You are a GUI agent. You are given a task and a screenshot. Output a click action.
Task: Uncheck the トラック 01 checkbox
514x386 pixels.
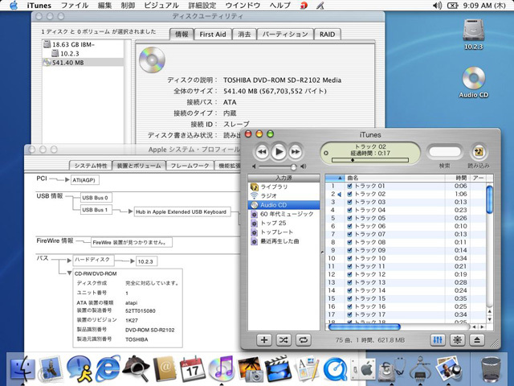pos(349,186)
